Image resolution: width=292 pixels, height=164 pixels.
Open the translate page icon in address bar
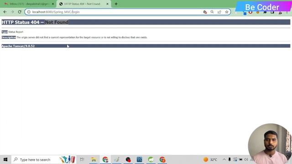pyautogui.click(x=205, y=12)
